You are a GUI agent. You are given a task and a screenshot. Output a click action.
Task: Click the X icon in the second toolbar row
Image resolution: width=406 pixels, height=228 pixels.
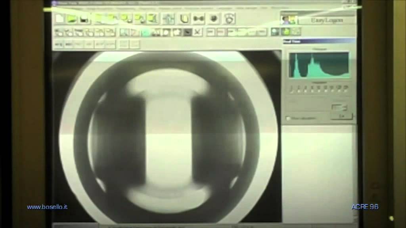pos(197,32)
